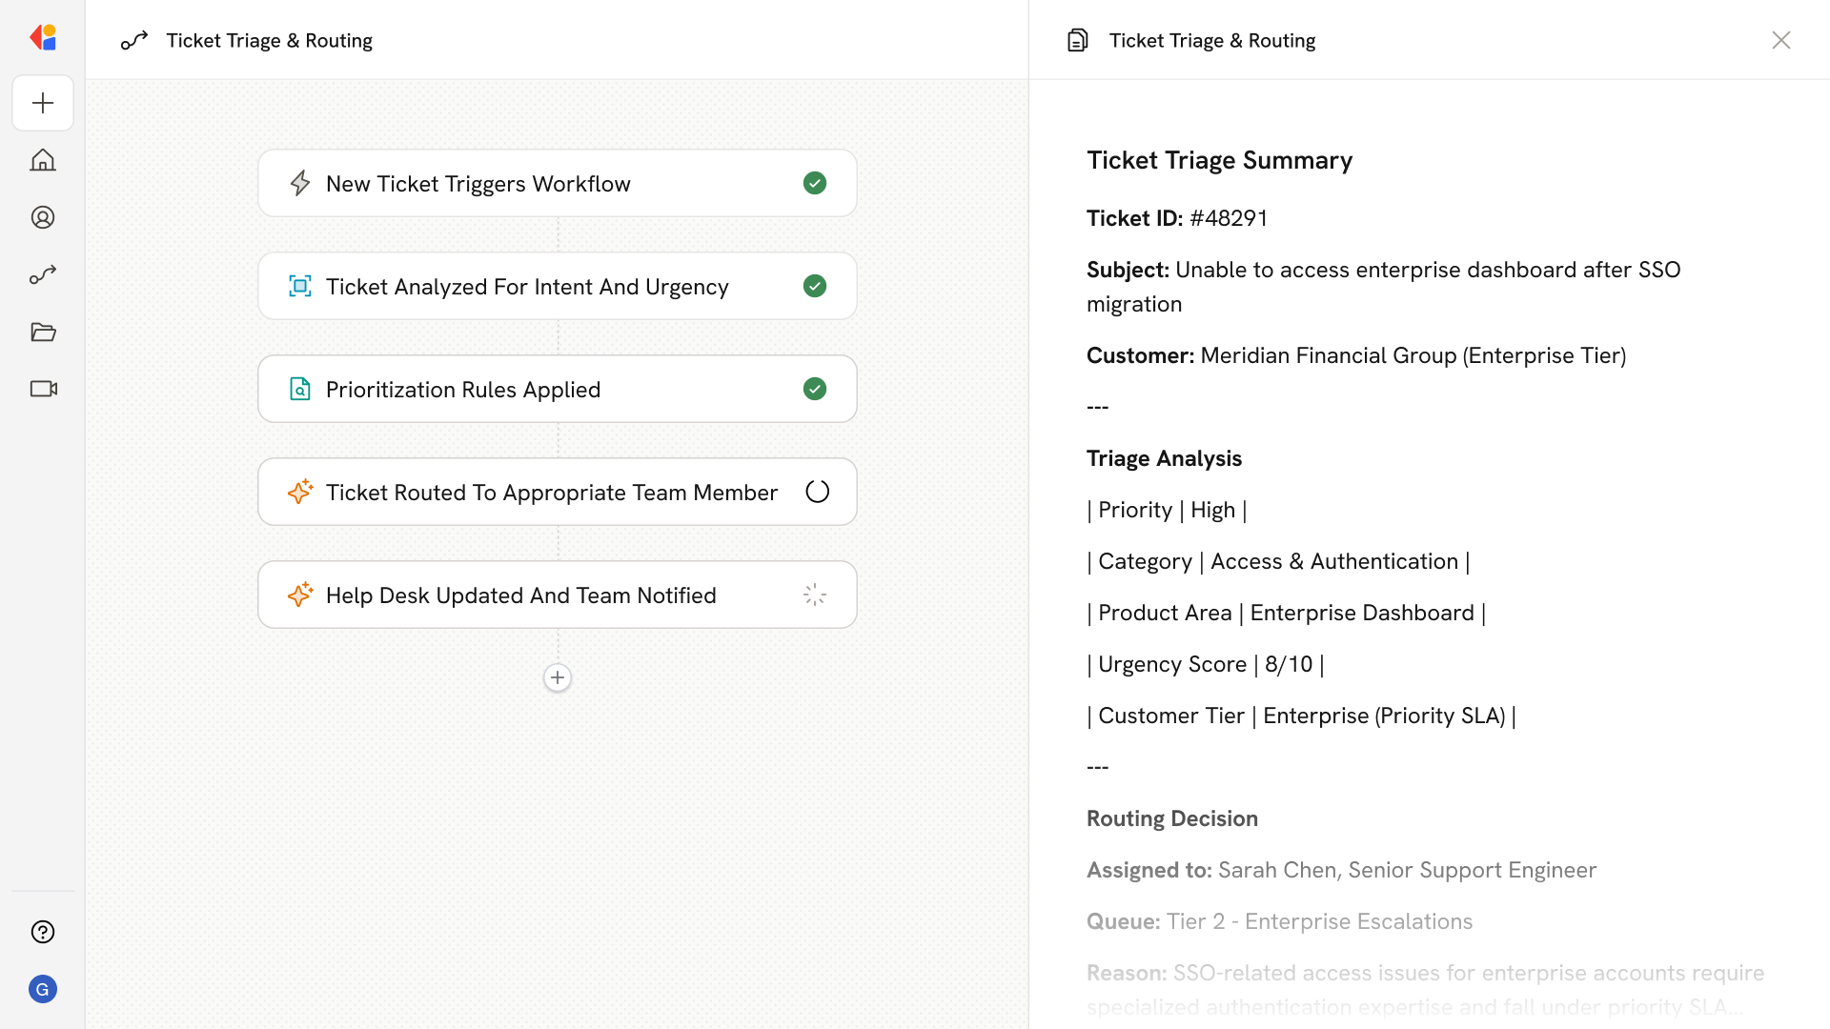
Task: Open the Ticket Routed To Appropriate Team Member step
Action: coord(557,492)
